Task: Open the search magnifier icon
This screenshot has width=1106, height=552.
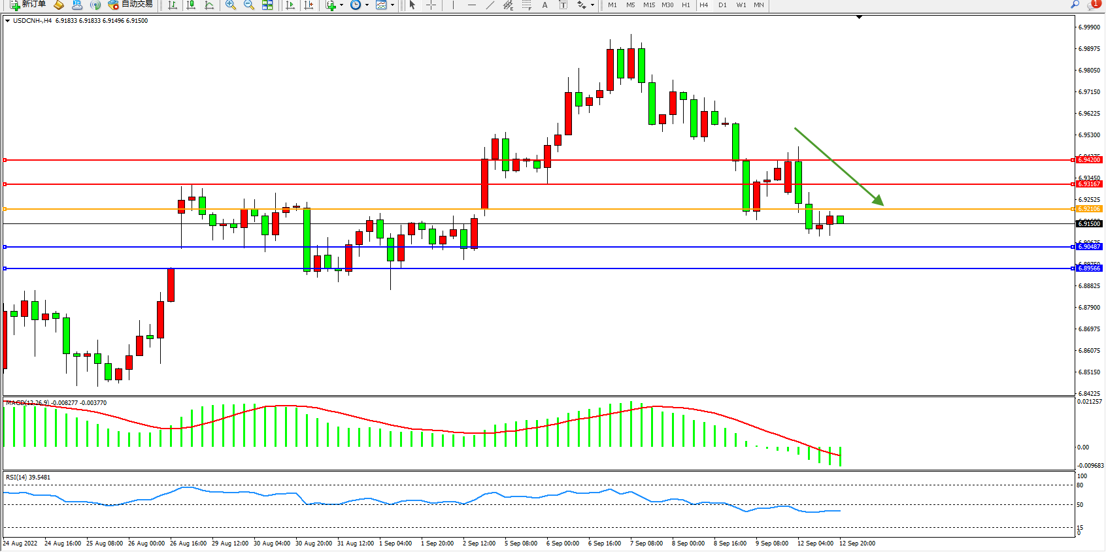Action: [x=1075, y=5]
